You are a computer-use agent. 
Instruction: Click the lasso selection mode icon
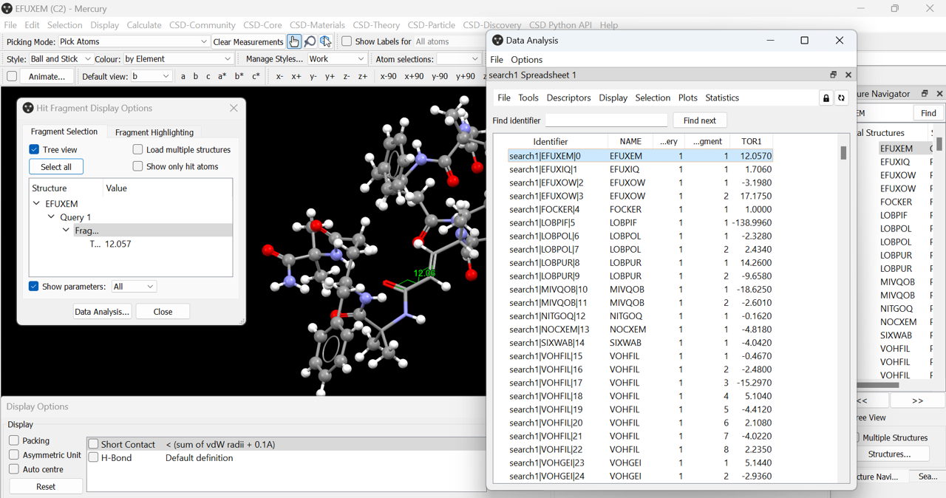[x=326, y=41]
